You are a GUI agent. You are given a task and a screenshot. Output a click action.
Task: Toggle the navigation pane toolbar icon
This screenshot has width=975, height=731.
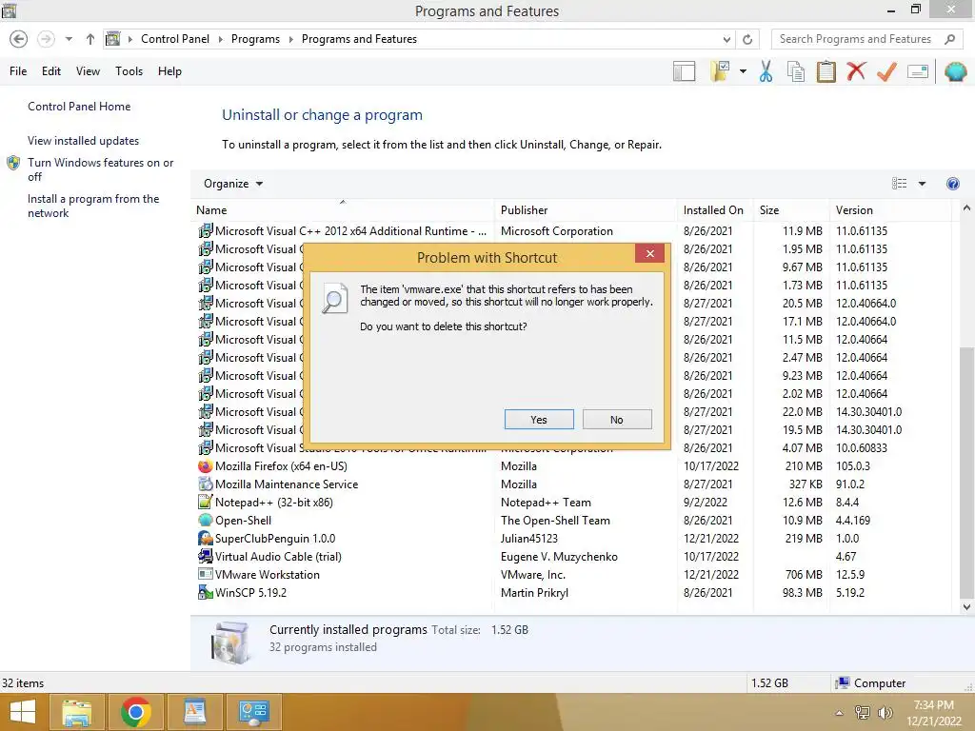coord(684,71)
